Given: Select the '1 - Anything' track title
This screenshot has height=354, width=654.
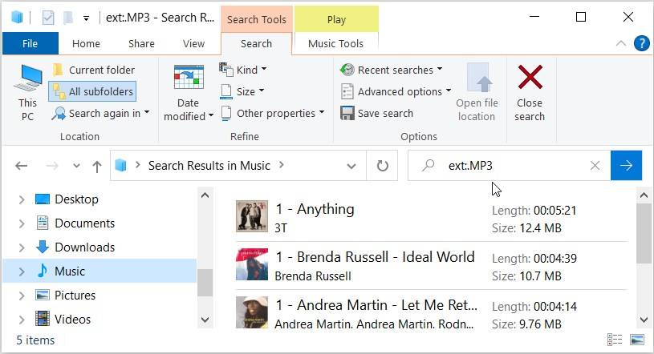Looking at the screenshot, I should pyautogui.click(x=315, y=209).
